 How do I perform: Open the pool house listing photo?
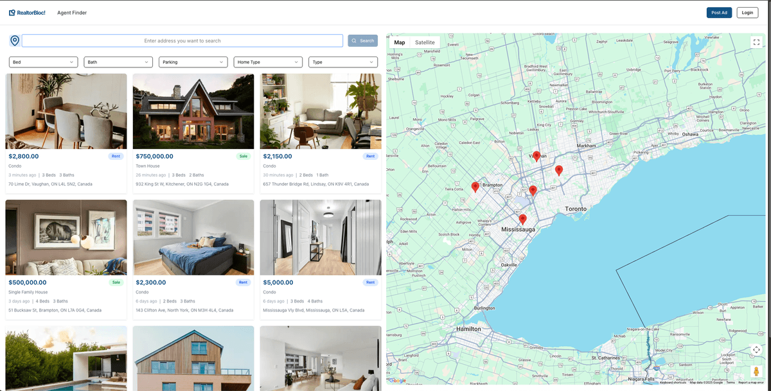(x=66, y=358)
